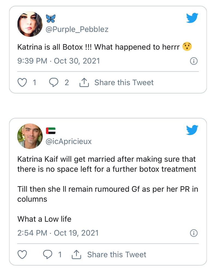
Task: Open the info icon on icApricieux tweet
Action: (194, 233)
